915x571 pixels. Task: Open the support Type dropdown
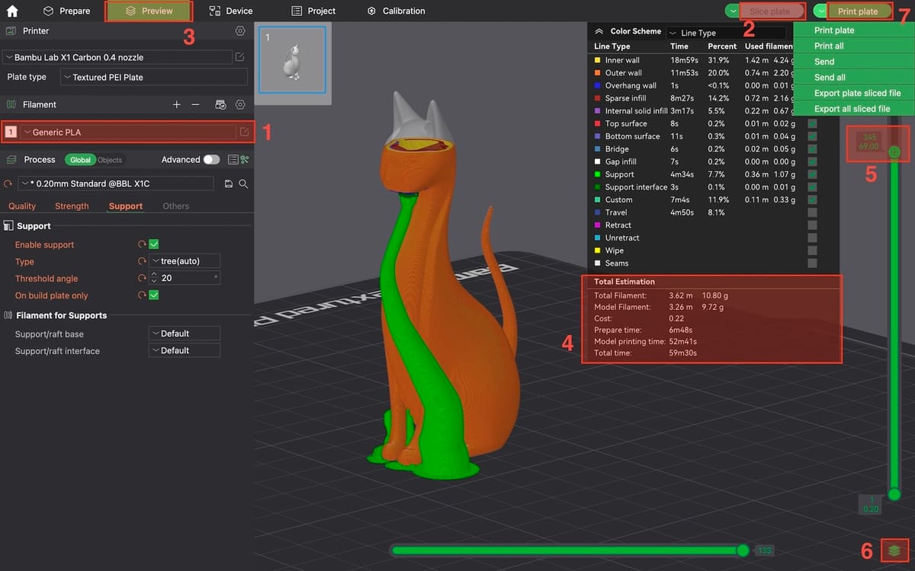click(x=185, y=261)
